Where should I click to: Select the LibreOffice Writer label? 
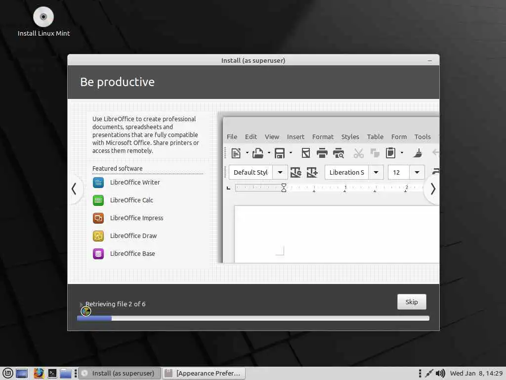pyautogui.click(x=135, y=182)
